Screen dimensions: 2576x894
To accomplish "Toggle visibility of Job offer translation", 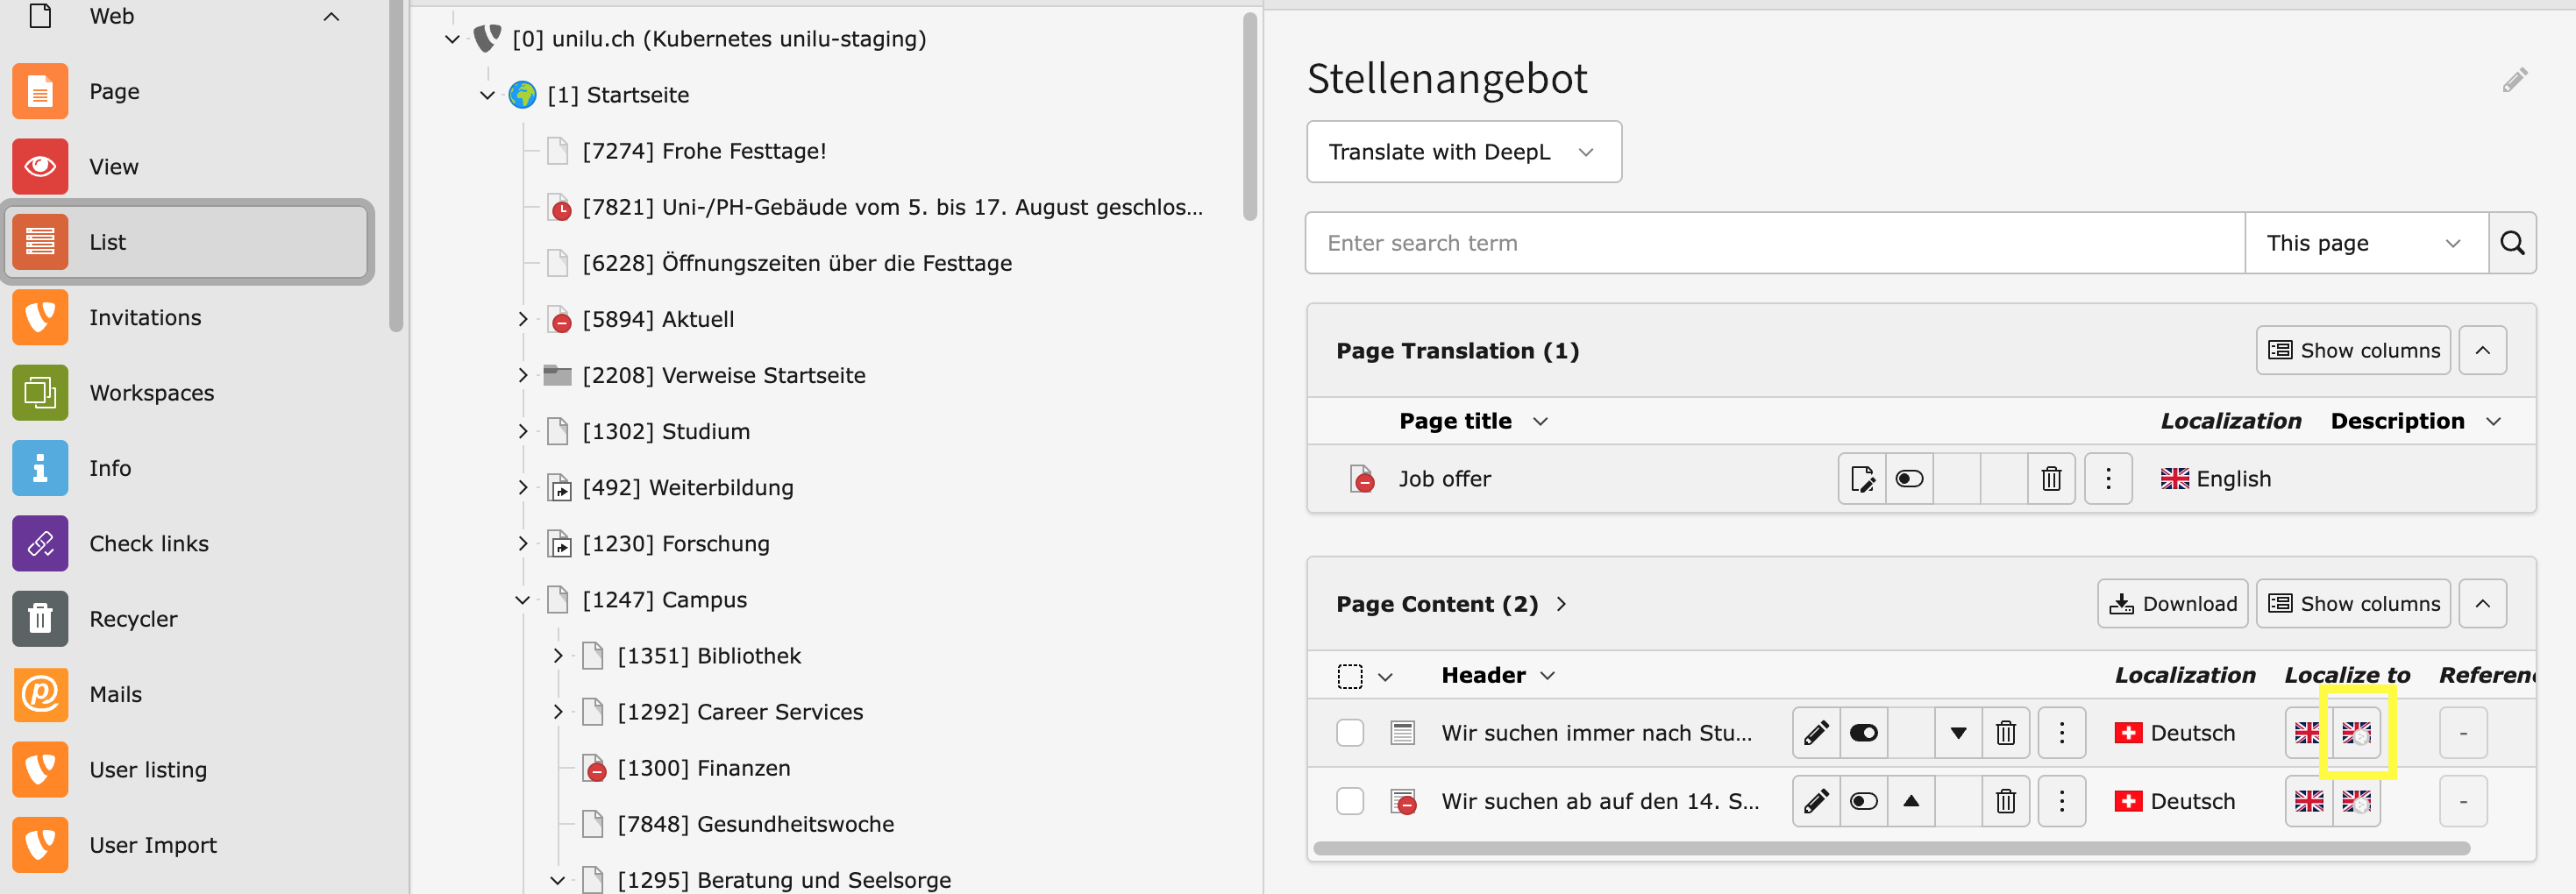I will tap(1908, 479).
